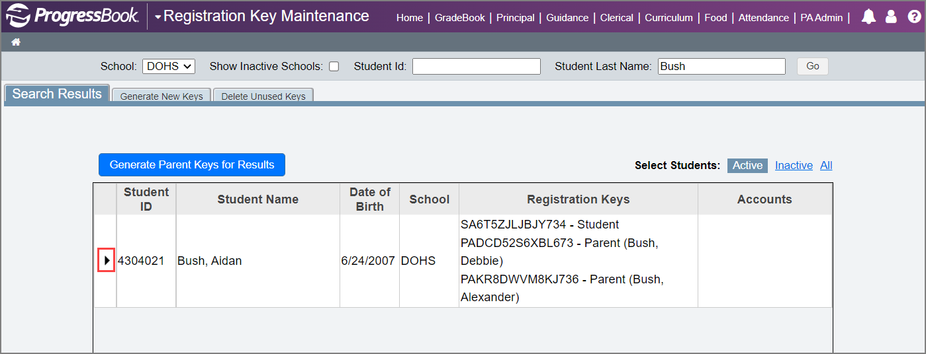Select the Active students filter

[747, 165]
